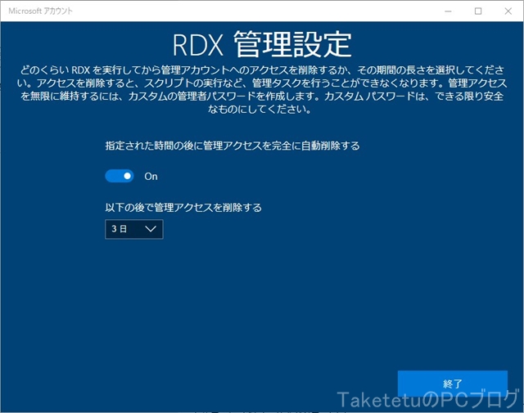Click the Microsoft アカウント title text
Viewport: 524px width, 413px height.
coord(40,11)
